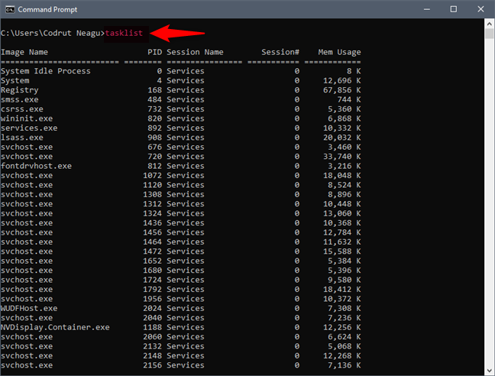Click the fontdrvhost.exe process entry
The height and width of the screenshot is (376, 495).
tap(36, 166)
